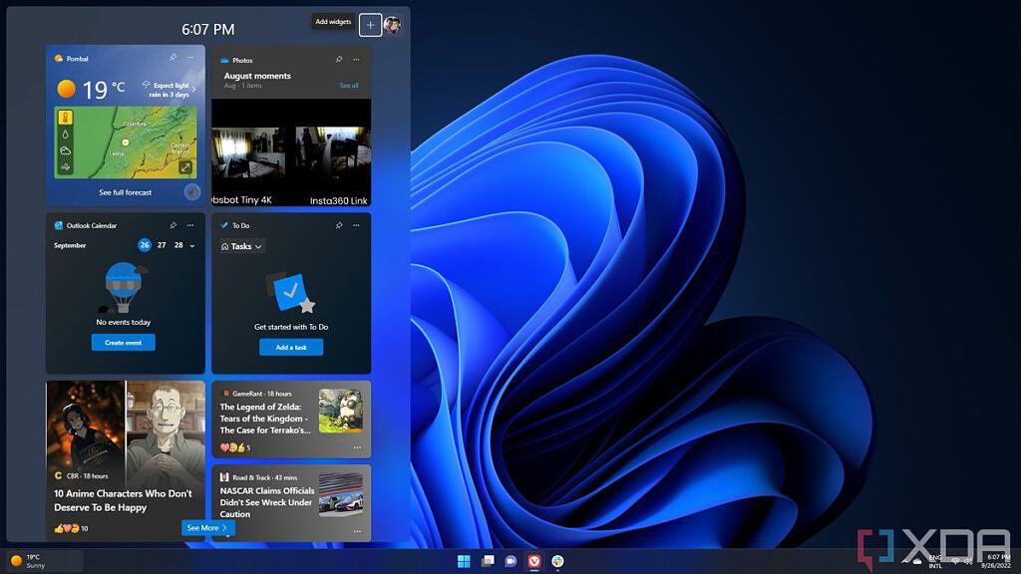1021x574 pixels.
Task: Open File Explorer from the taskbar
Action: (488, 560)
